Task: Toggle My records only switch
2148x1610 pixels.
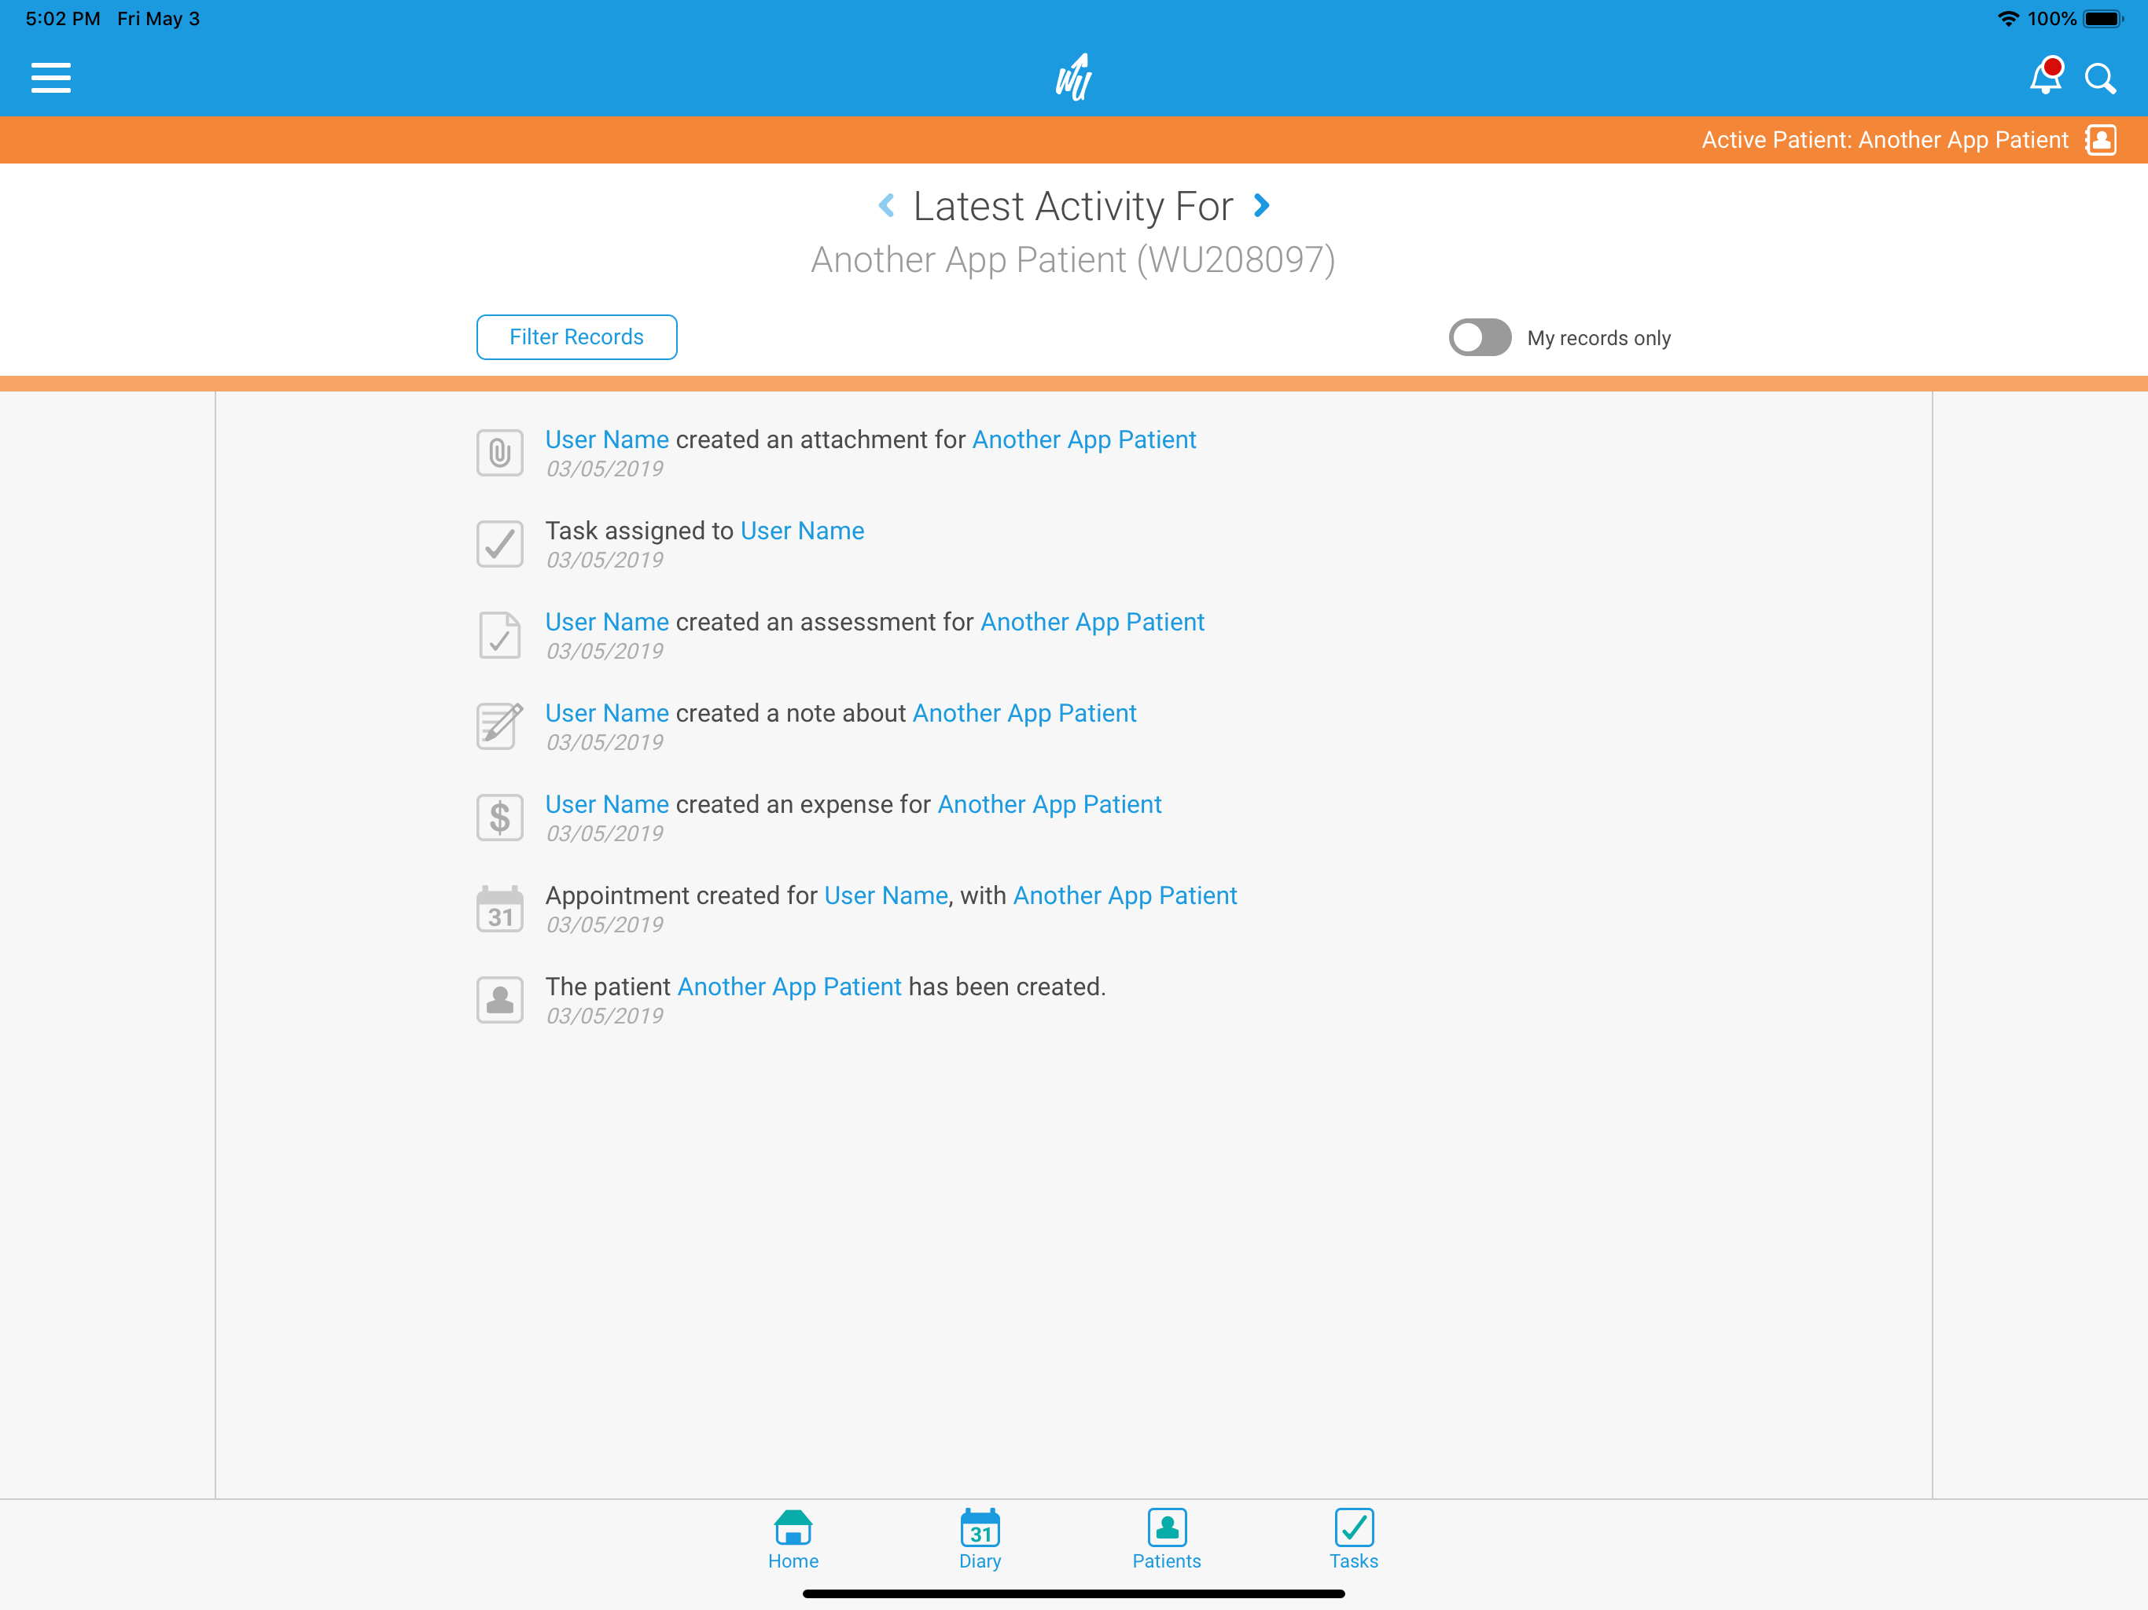Action: (1480, 337)
